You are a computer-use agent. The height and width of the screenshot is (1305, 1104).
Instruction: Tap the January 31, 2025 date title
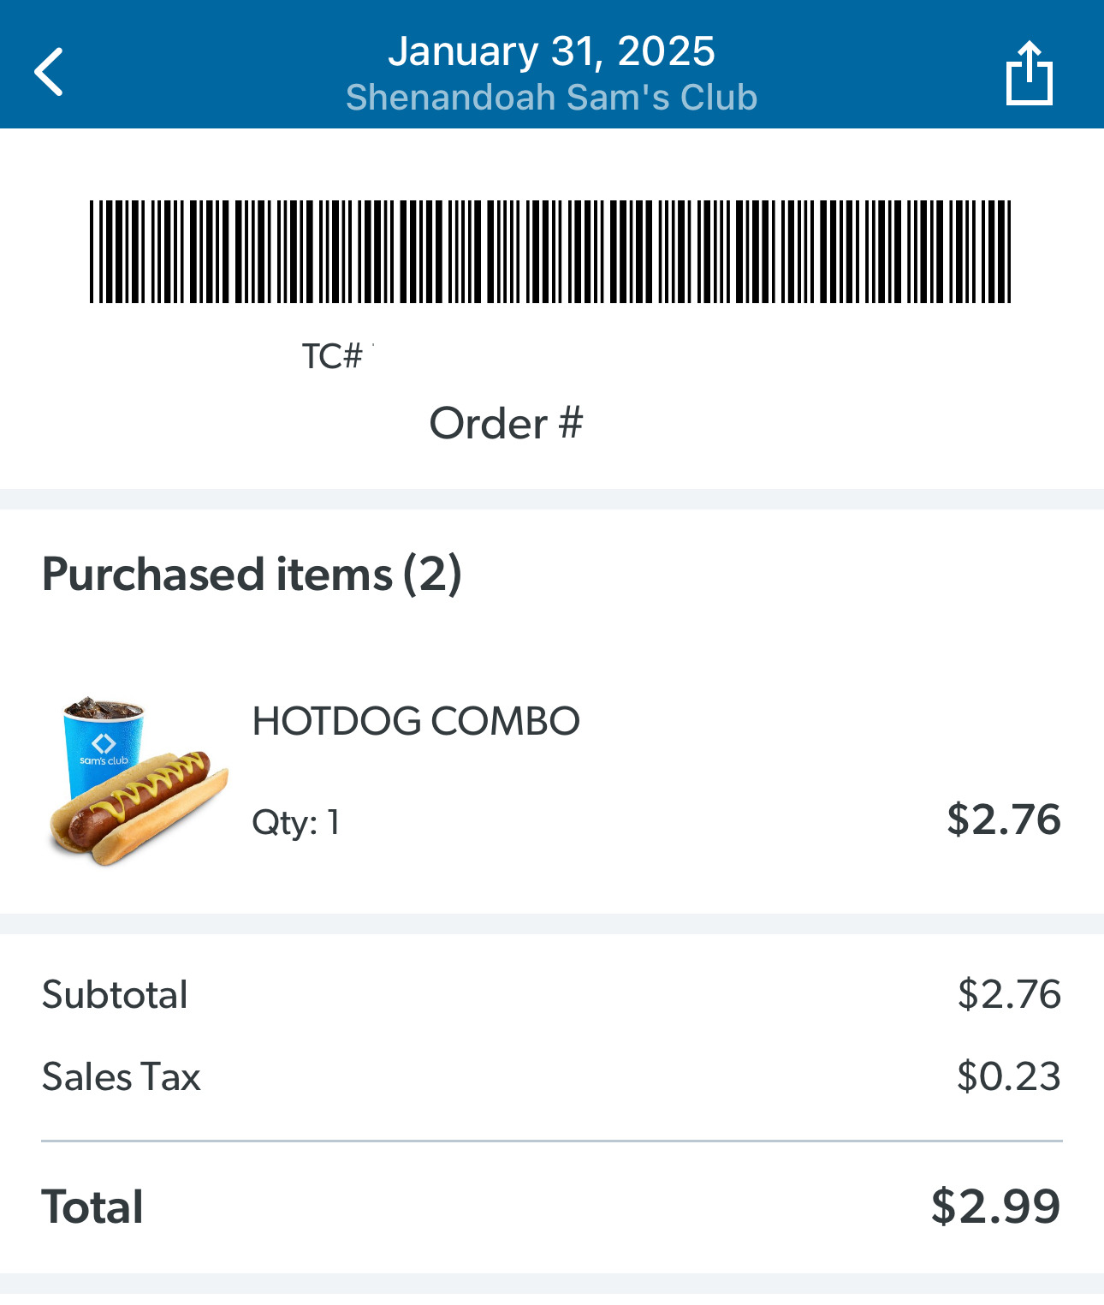[x=551, y=51]
